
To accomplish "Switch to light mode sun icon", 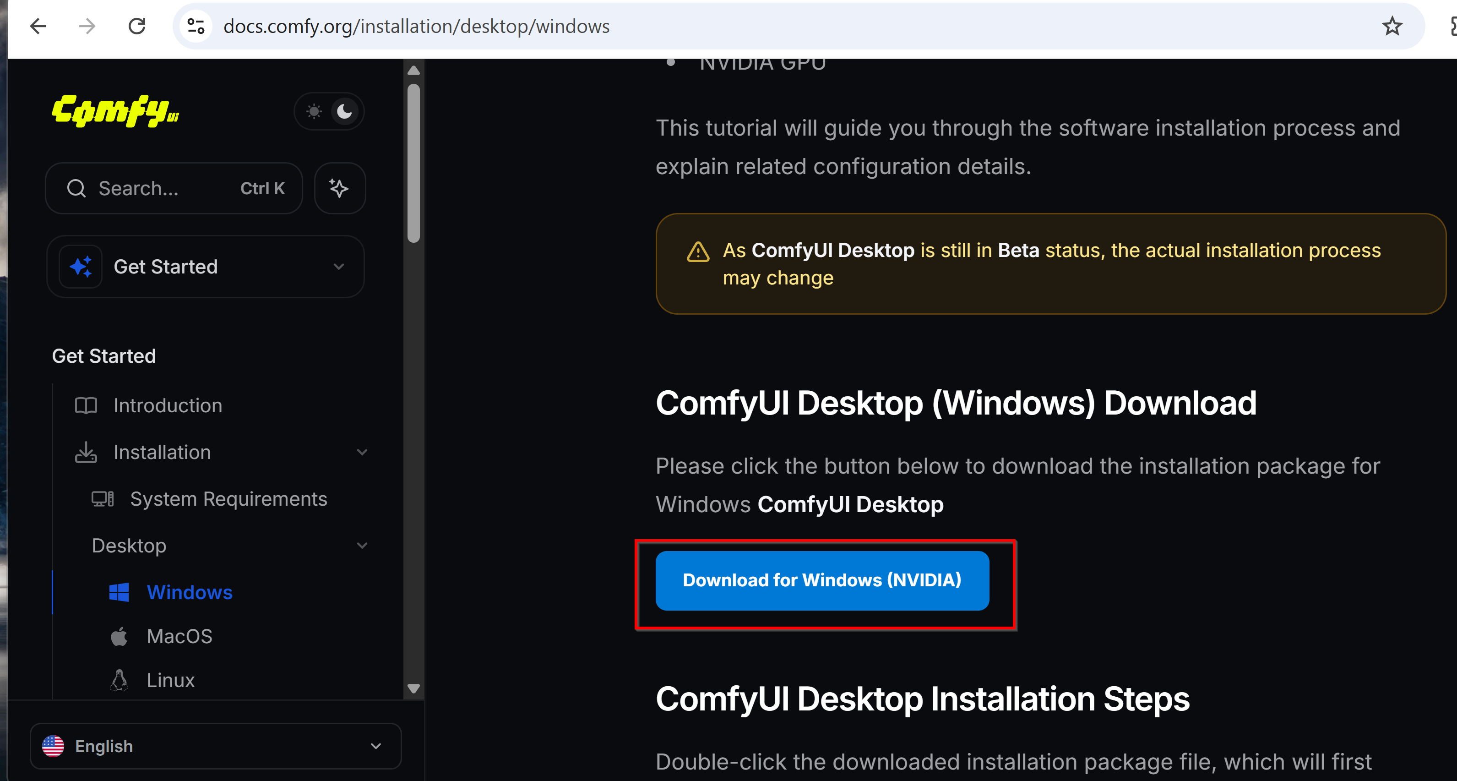I will (314, 111).
